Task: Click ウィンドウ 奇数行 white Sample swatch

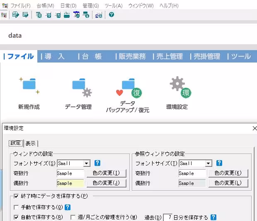Action: (70, 173)
